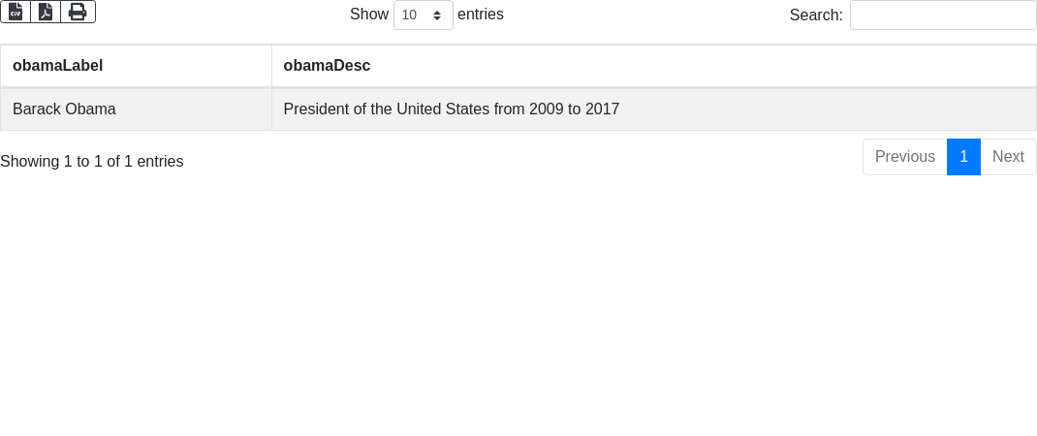Image resolution: width=1037 pixels, height=436 pixels.
Task: Click 'Showing 1 to 1 of 1 entries' text
Action: coord(92,162)
